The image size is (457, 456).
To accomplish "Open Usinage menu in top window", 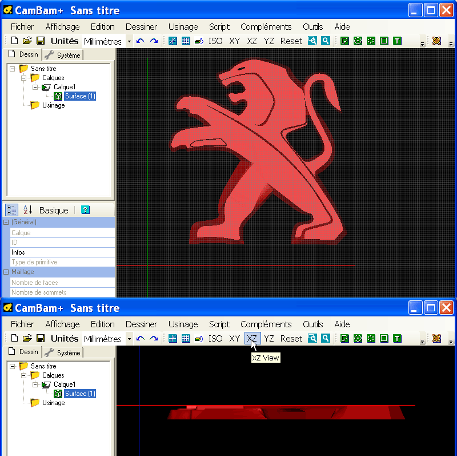I will 183,27.
